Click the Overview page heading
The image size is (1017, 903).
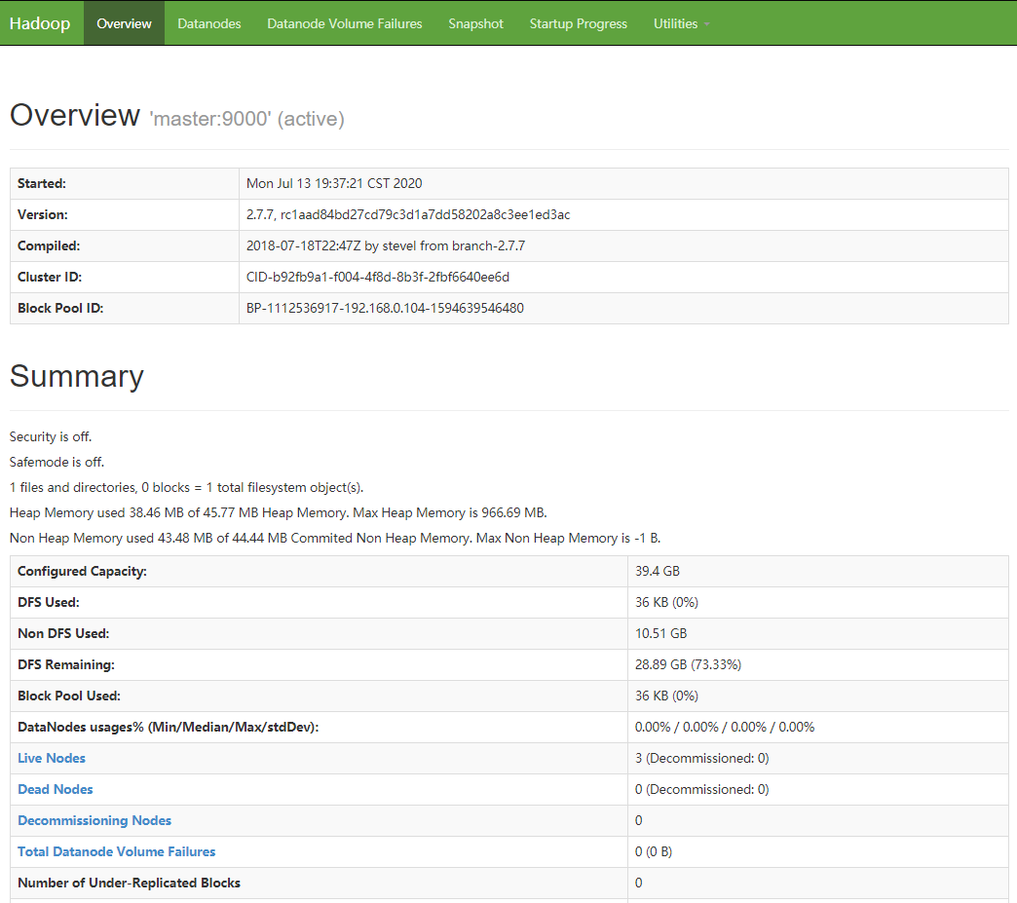(75, 115)
